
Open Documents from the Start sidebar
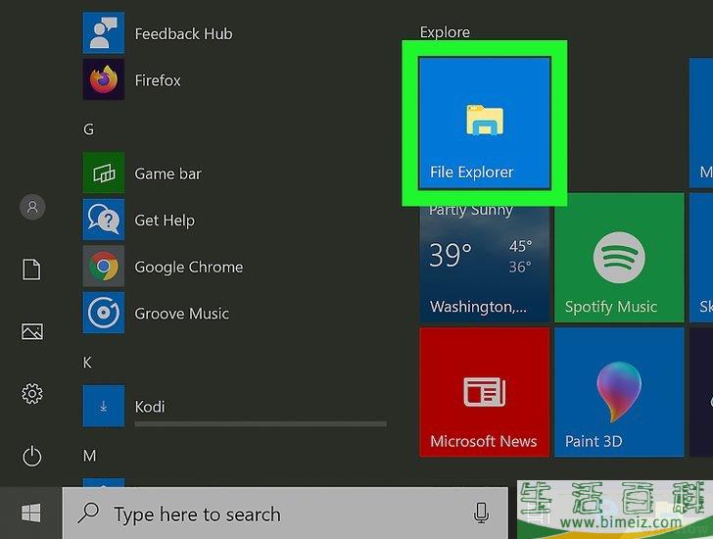tap(31, 269)
